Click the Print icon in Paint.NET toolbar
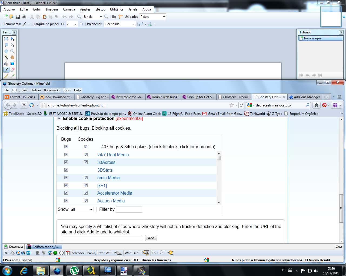346x276 pixels. pyautogui.click(x=24, y=17)
